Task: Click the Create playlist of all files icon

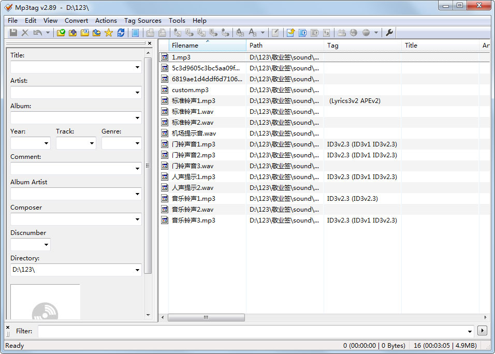Action: coord(302,33)
